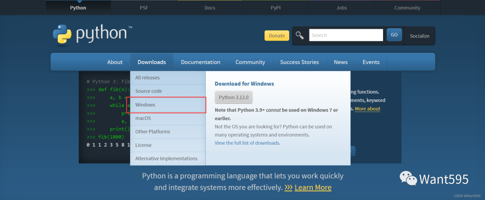Click the yellow Donate button
The height and width of the screenshot is (200, 485).
[277, 36]
